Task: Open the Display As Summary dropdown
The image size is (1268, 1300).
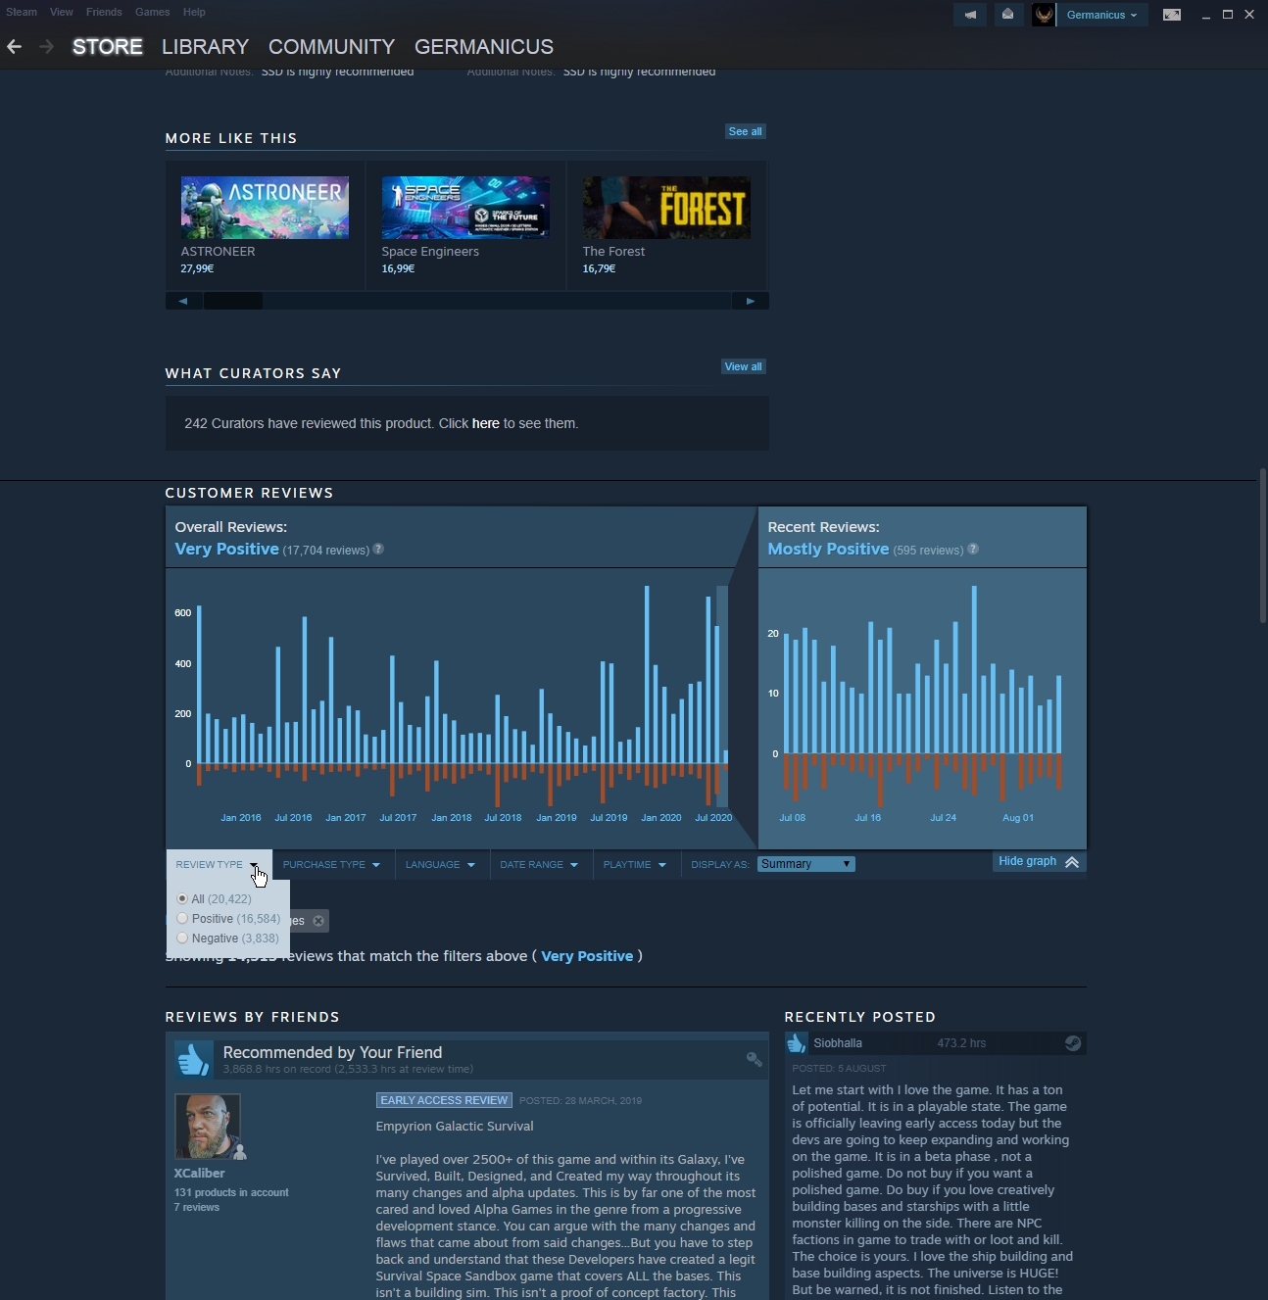Action: 805,864
